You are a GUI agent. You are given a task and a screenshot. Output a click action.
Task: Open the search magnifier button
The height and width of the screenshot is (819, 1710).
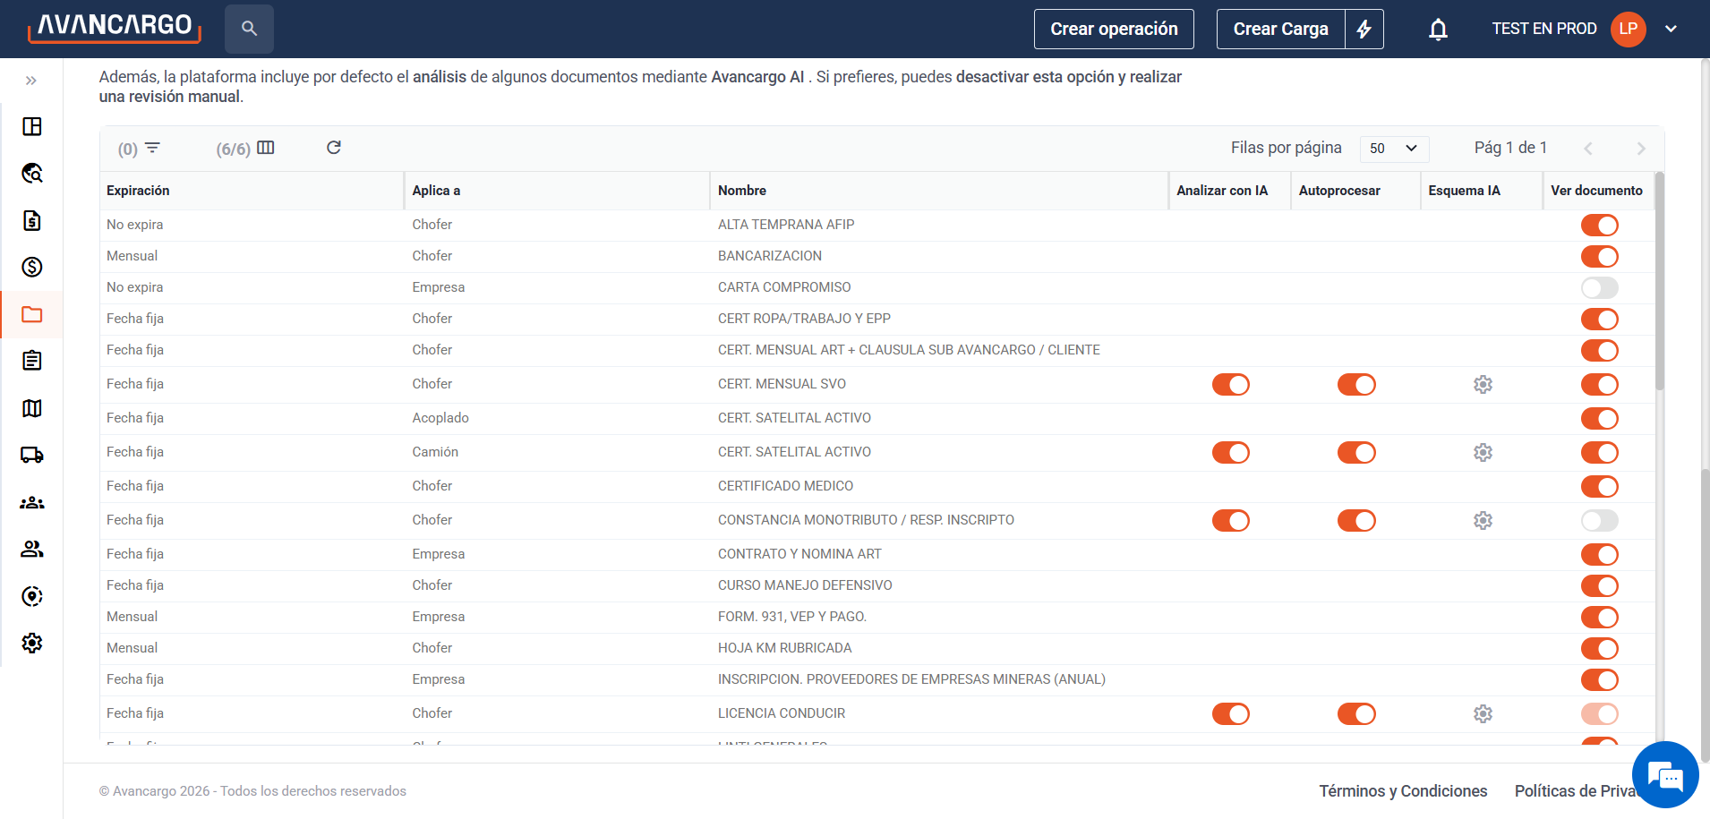pyautogui.click(x=249, y=29)
